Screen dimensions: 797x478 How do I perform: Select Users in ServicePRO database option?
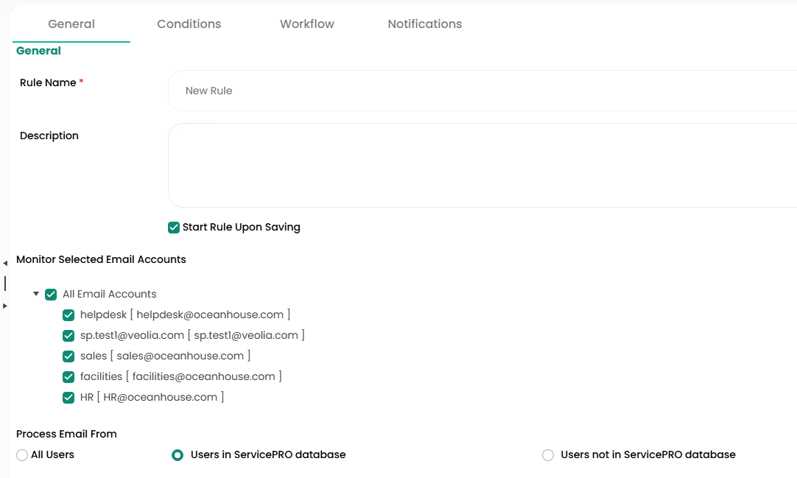click(x=178, y=455)
